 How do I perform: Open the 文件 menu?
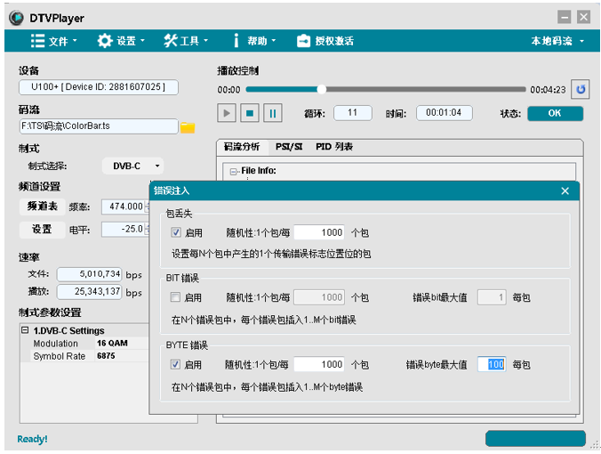[53, 41]
